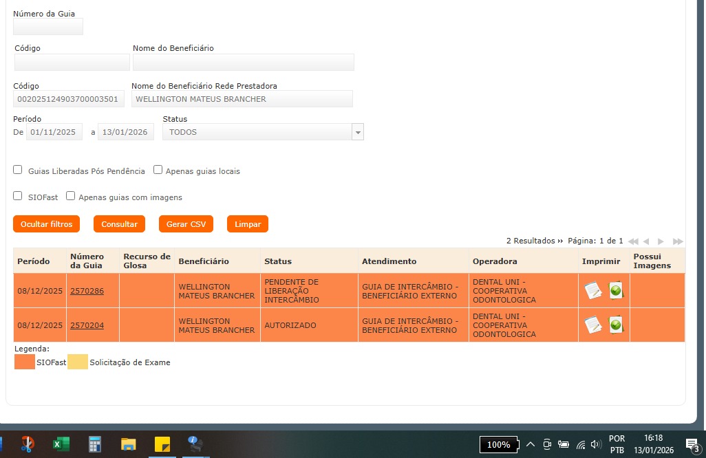Screen dimensions: 706x458
Task: Click the Número da Guia input field
Action: (x=48, y=27)
